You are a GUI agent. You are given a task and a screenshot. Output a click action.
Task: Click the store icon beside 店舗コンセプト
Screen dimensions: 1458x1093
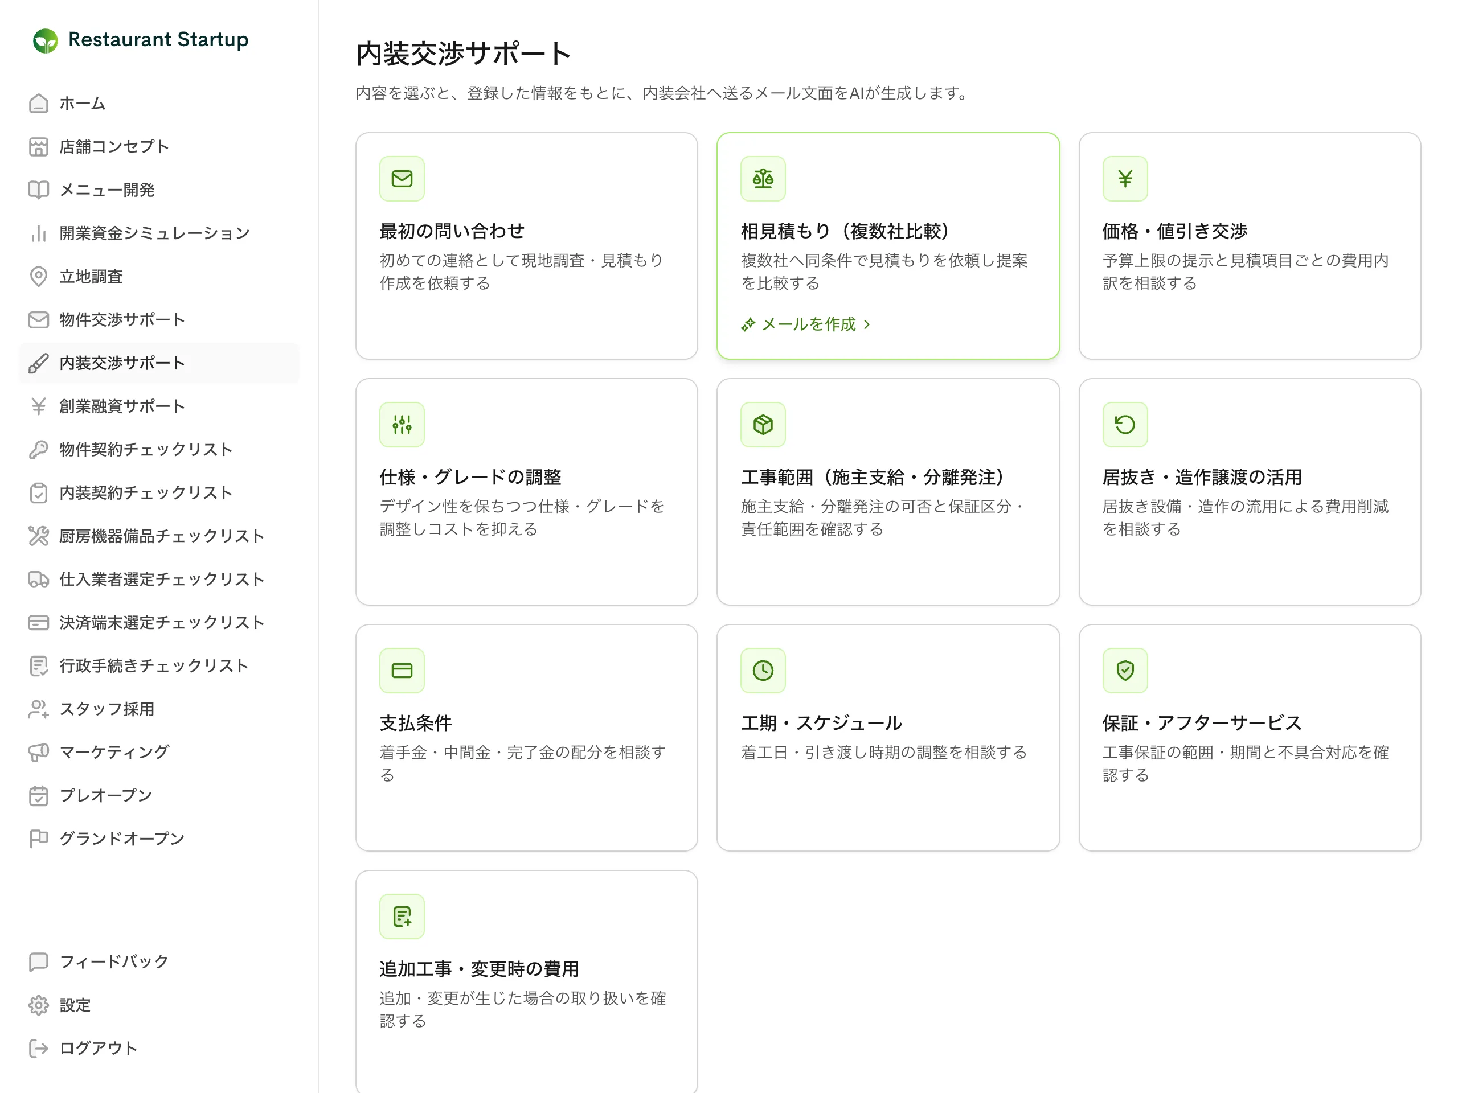pos(39,147)
